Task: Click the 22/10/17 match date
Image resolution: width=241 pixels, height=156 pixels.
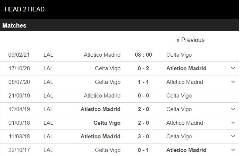Action: (x=19, y=150)
